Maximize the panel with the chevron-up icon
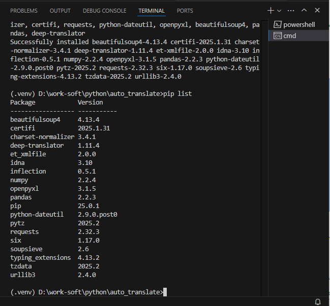Screen dimensions: 330x306 [304, 10]
